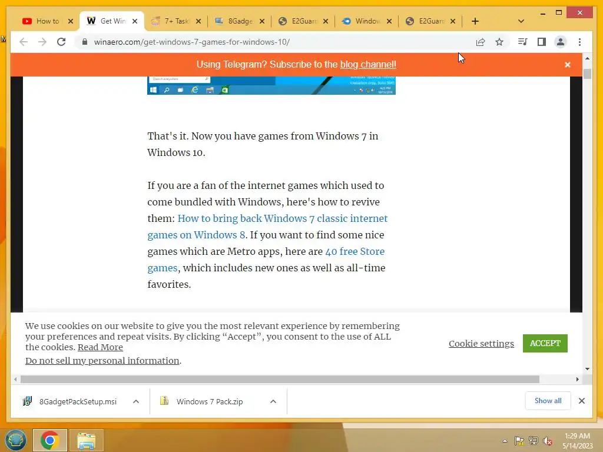The height and width of the screenshot is (452, 603).
Task: Click the network tray icon
Action: [534, 441]
